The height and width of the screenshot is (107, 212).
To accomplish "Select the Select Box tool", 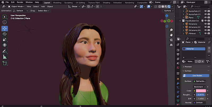I will (5, 17).
